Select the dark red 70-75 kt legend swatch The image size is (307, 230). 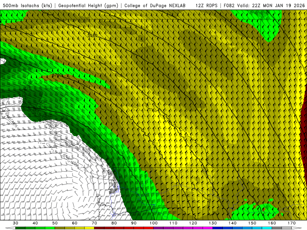(99, 228)
